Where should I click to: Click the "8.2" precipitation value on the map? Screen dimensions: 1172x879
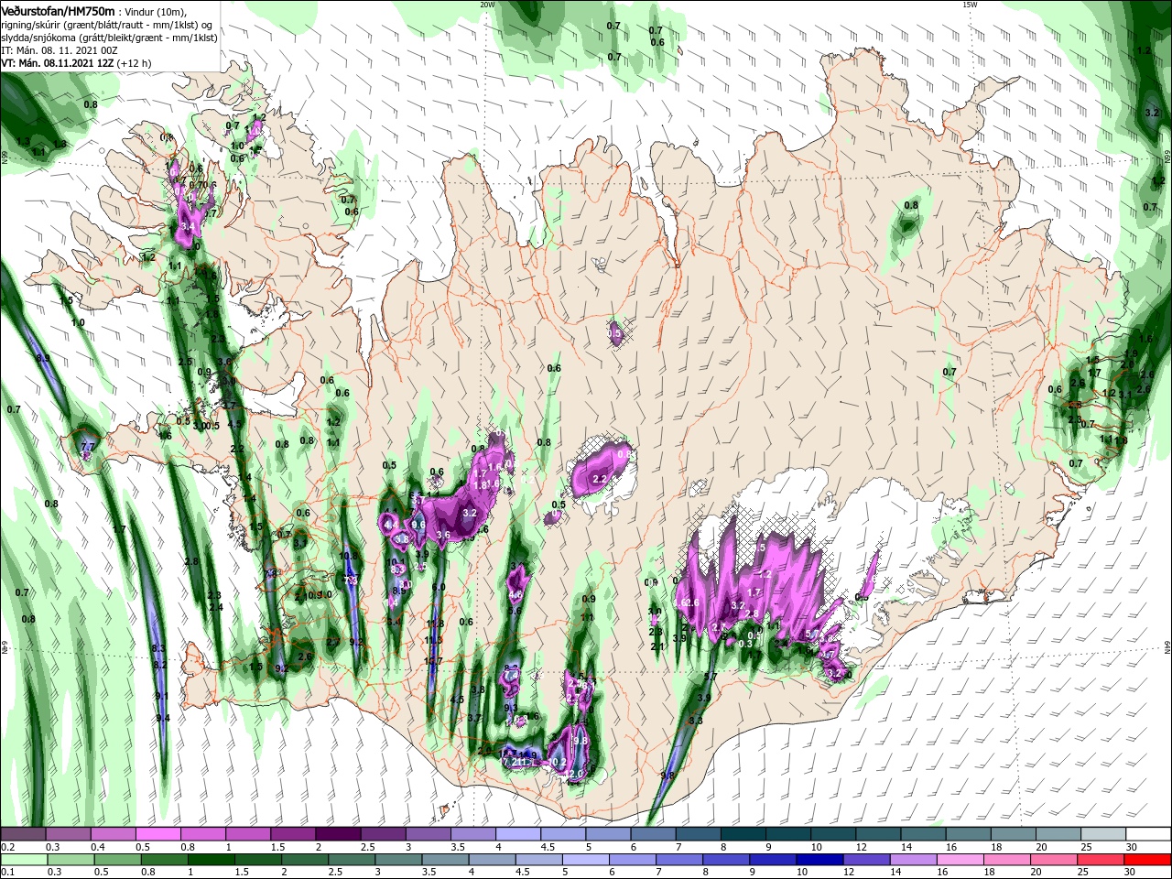tap(159, 665)
